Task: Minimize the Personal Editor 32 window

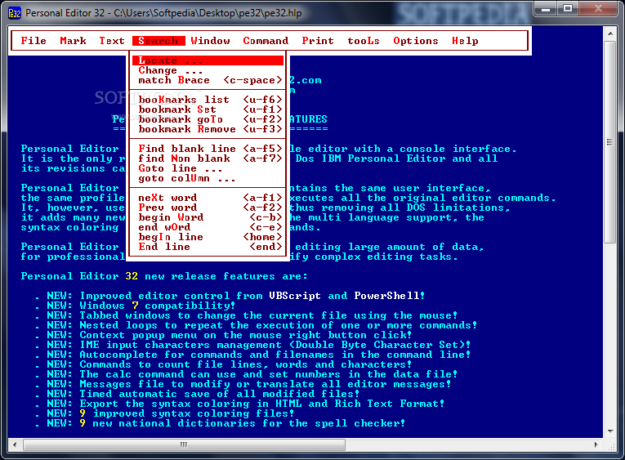Action: coord(546,9)
